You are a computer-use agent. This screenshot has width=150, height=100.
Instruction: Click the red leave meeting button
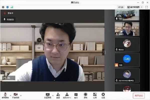(x=139, y=95)
